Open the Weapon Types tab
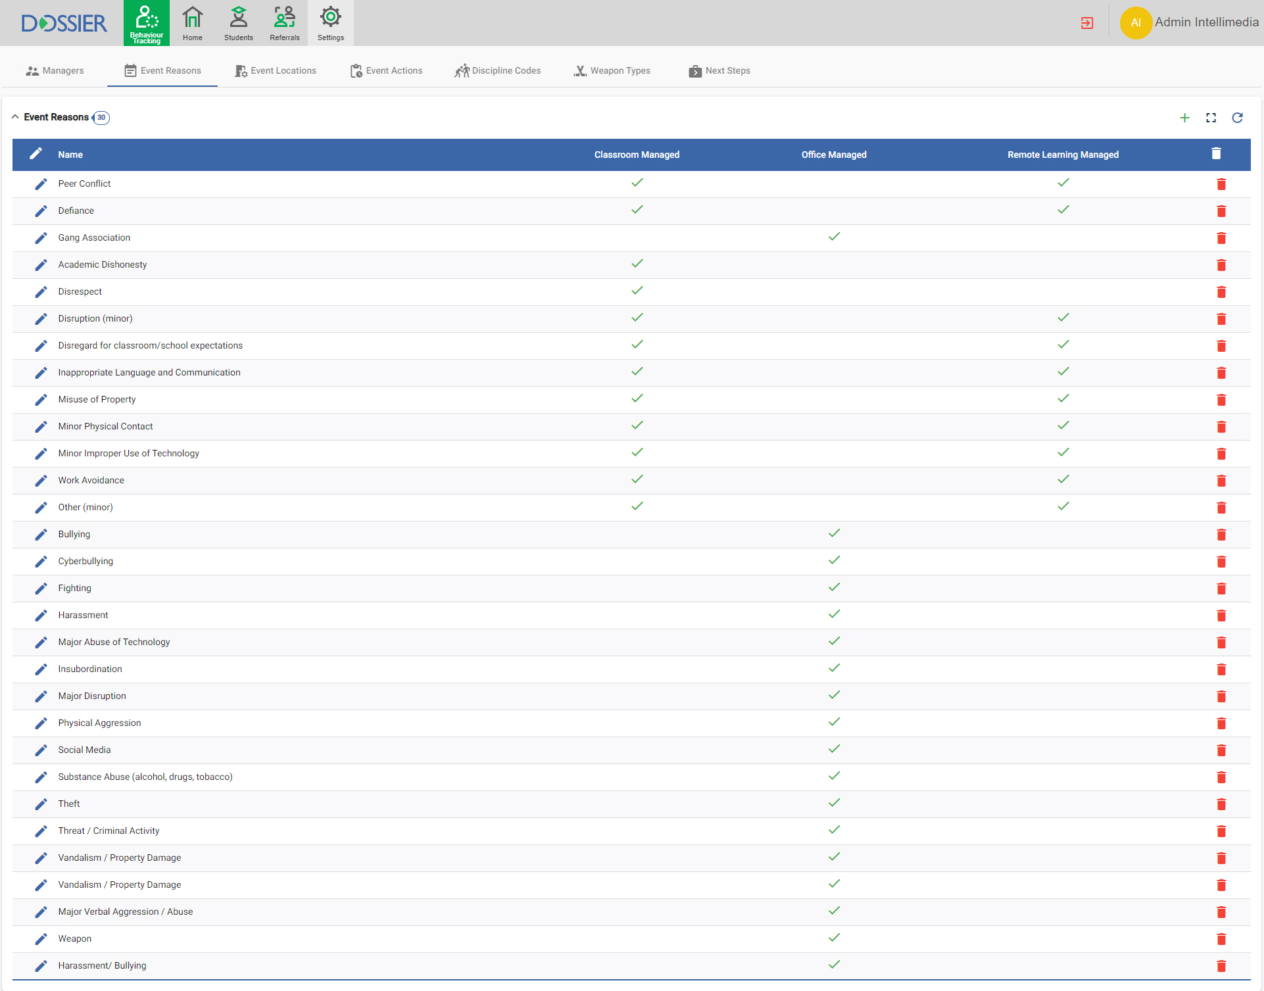 tap(612, 71)
